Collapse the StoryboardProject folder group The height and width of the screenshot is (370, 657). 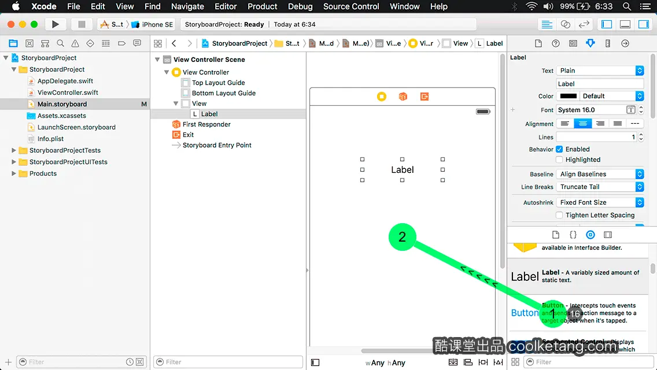[x=13, y=69]
